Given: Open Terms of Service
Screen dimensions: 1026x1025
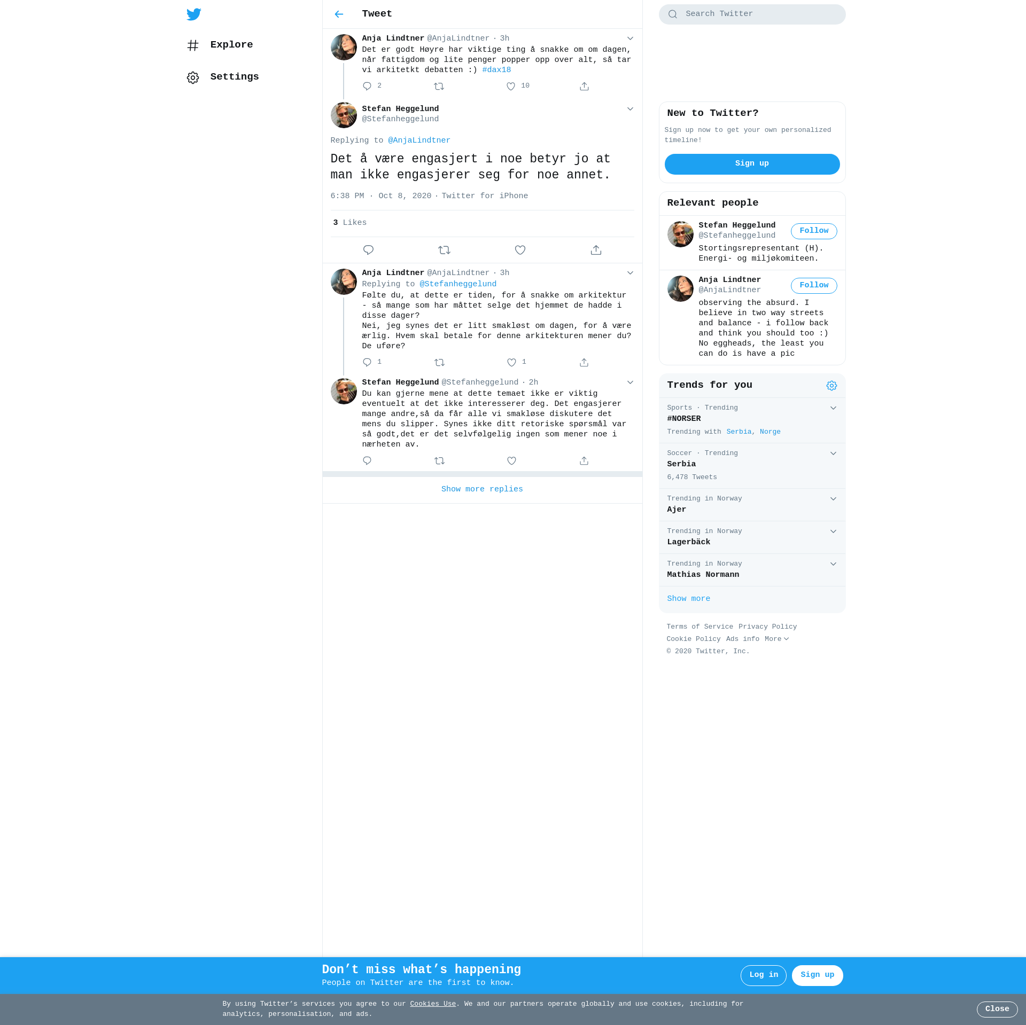Looking at the screenshot, I should coord(700,627).
